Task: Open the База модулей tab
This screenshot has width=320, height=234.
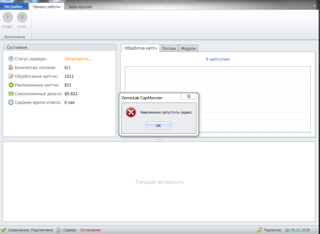Action: tap(80, 7)
